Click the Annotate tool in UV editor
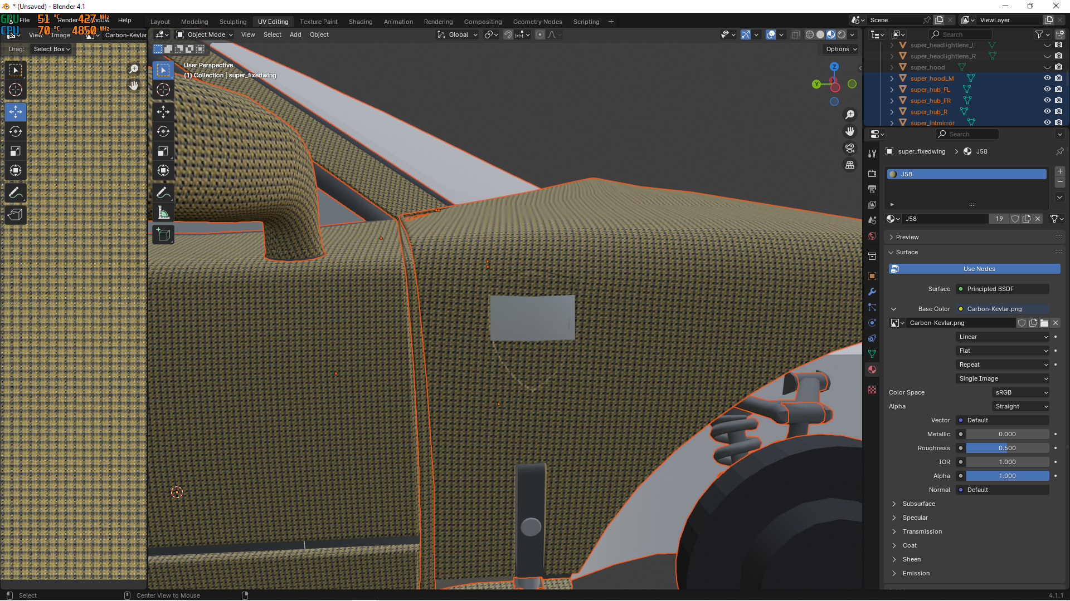This screenshot has width=1070, height=601. click(16, 193)
